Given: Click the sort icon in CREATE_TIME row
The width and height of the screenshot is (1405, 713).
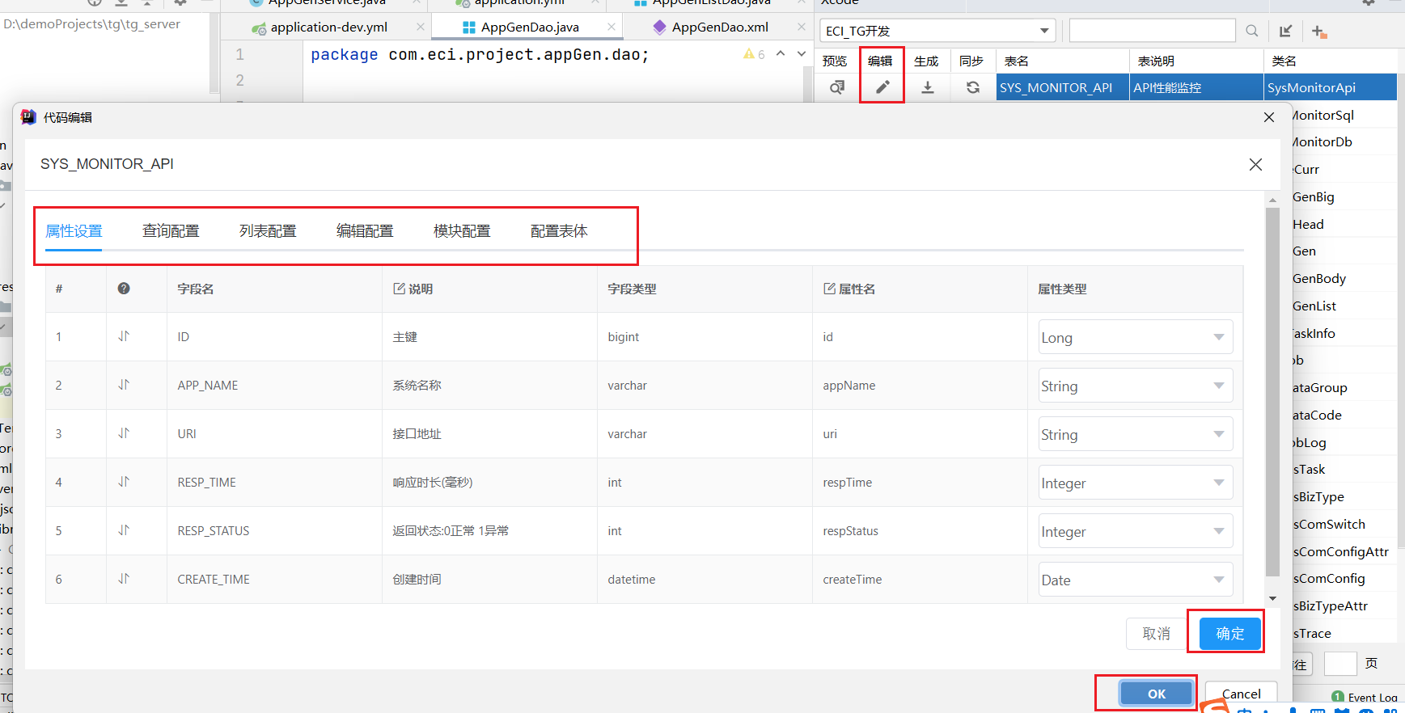Looking at the screenshot, I should coord(124,579).
